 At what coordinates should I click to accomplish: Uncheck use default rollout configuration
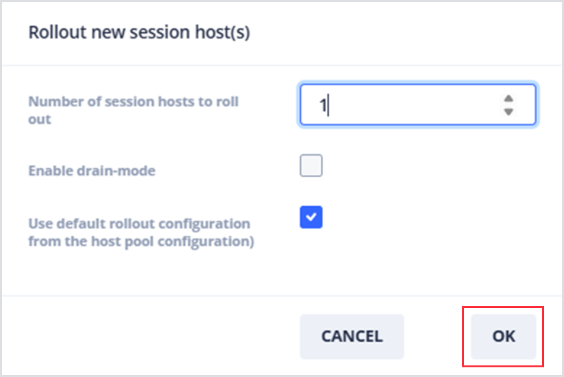tap(311, 218)
